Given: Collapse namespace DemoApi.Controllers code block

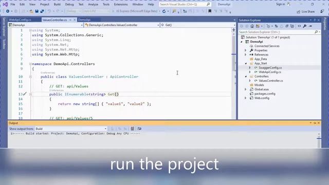Looking at the screenshot, I should coord(30,64).
